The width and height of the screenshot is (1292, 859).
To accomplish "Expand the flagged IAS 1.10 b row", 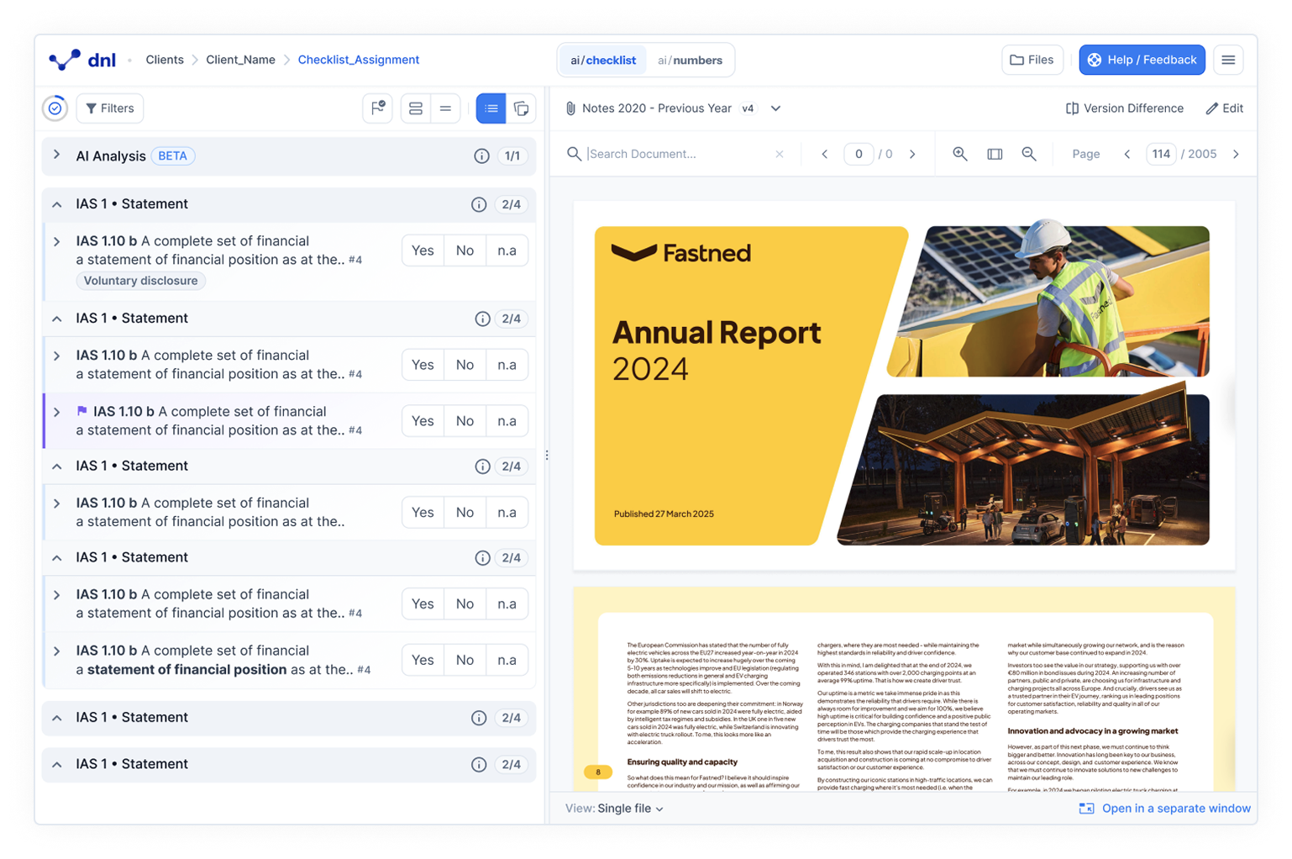I will click(56, 412).
